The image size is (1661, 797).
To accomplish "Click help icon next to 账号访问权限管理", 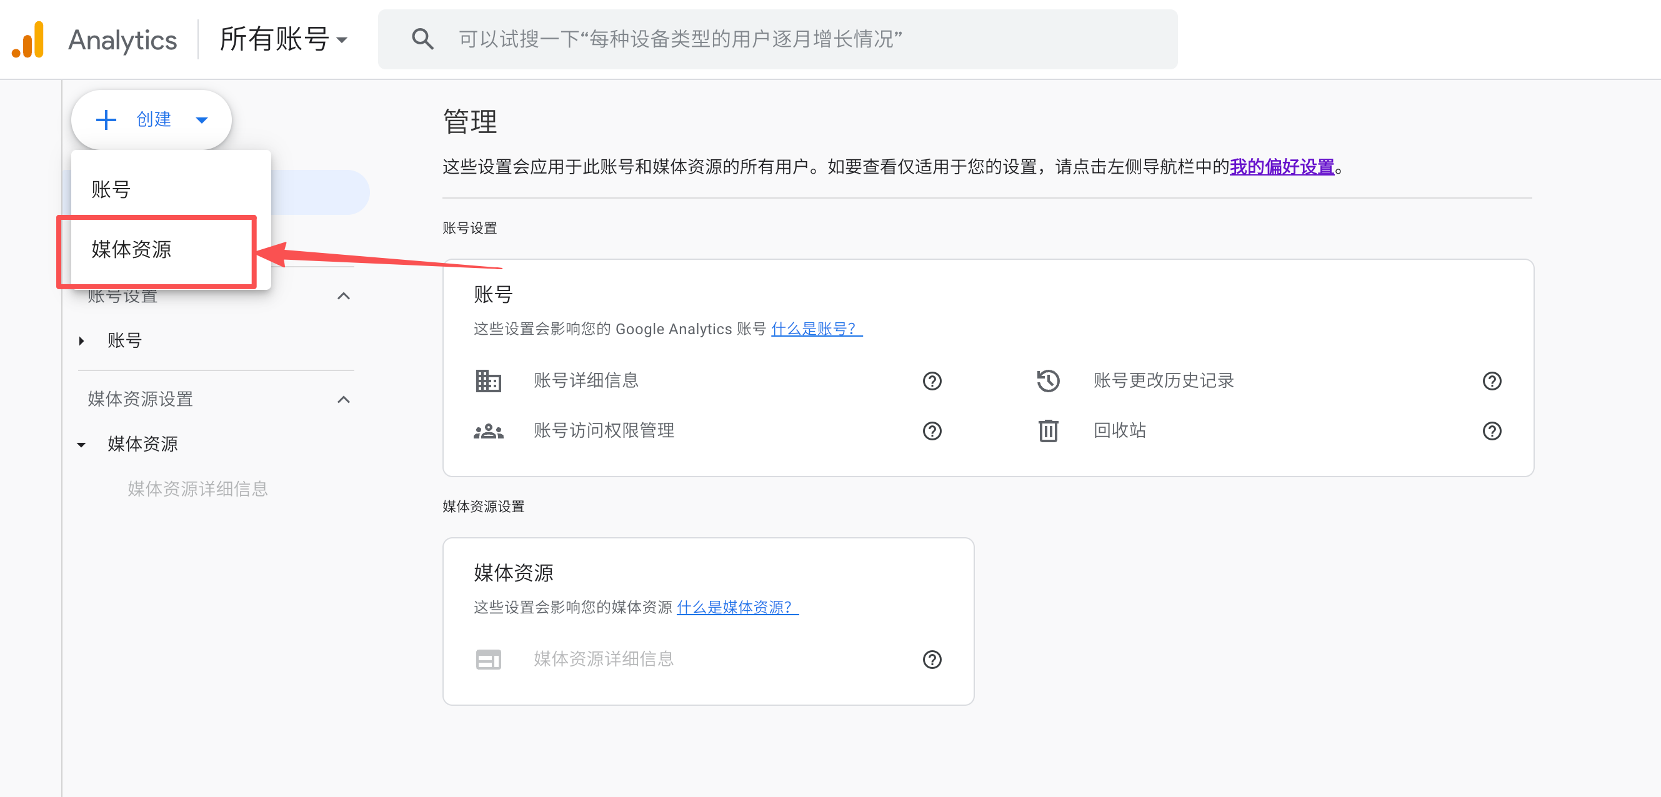I will [x=931, y=430].
